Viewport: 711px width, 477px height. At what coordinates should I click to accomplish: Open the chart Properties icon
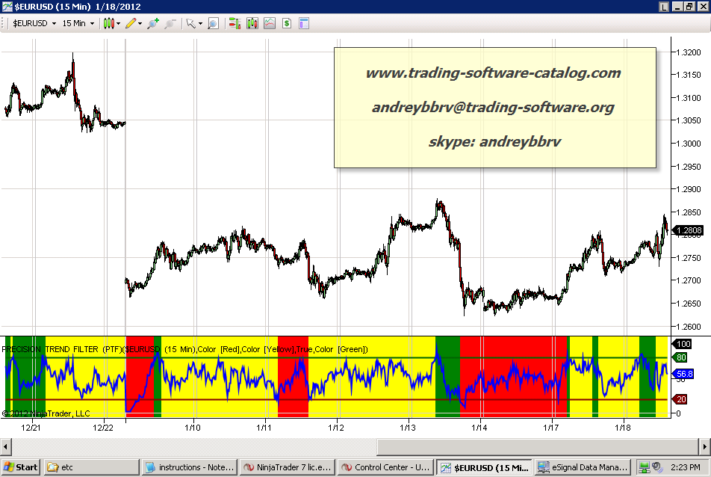click(303, 23)
